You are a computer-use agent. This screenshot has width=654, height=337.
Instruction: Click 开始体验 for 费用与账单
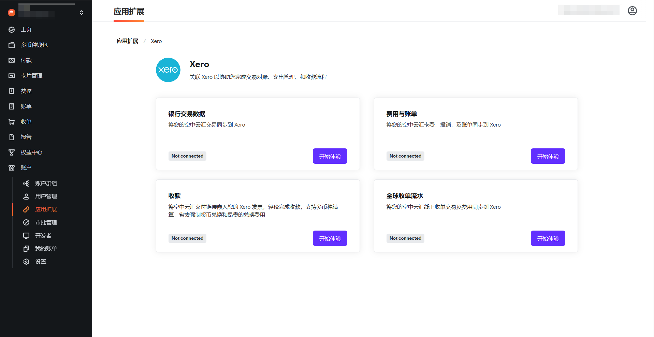(548, 156)
